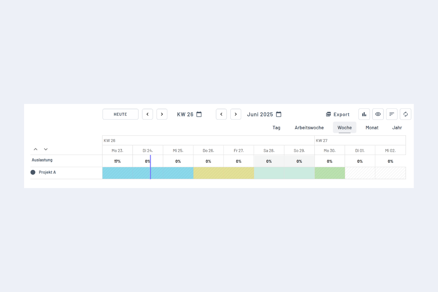Click the HEUTE button
Screen dimensions: 438x292
(120, 114)
